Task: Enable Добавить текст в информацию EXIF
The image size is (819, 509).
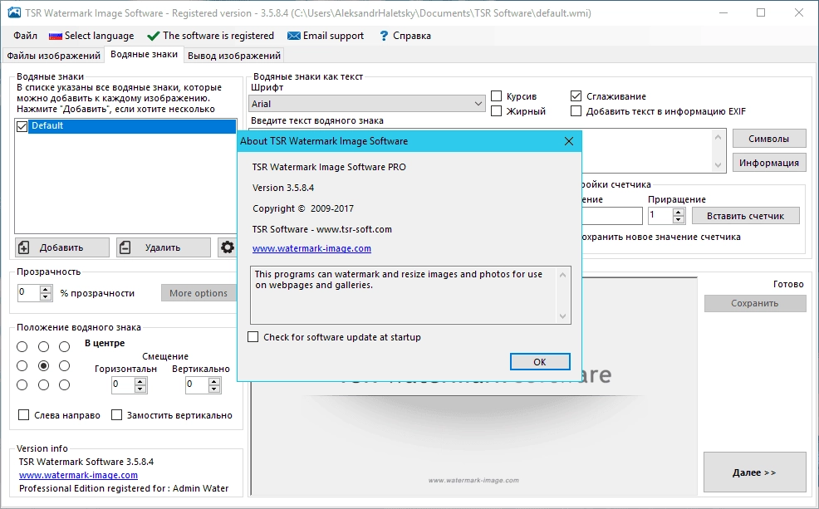Action: click(x=576, y=111)
